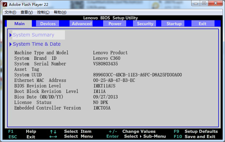Click the Machine Type and Model label
This screenshot has height=142, width=225.
[41, 53]
